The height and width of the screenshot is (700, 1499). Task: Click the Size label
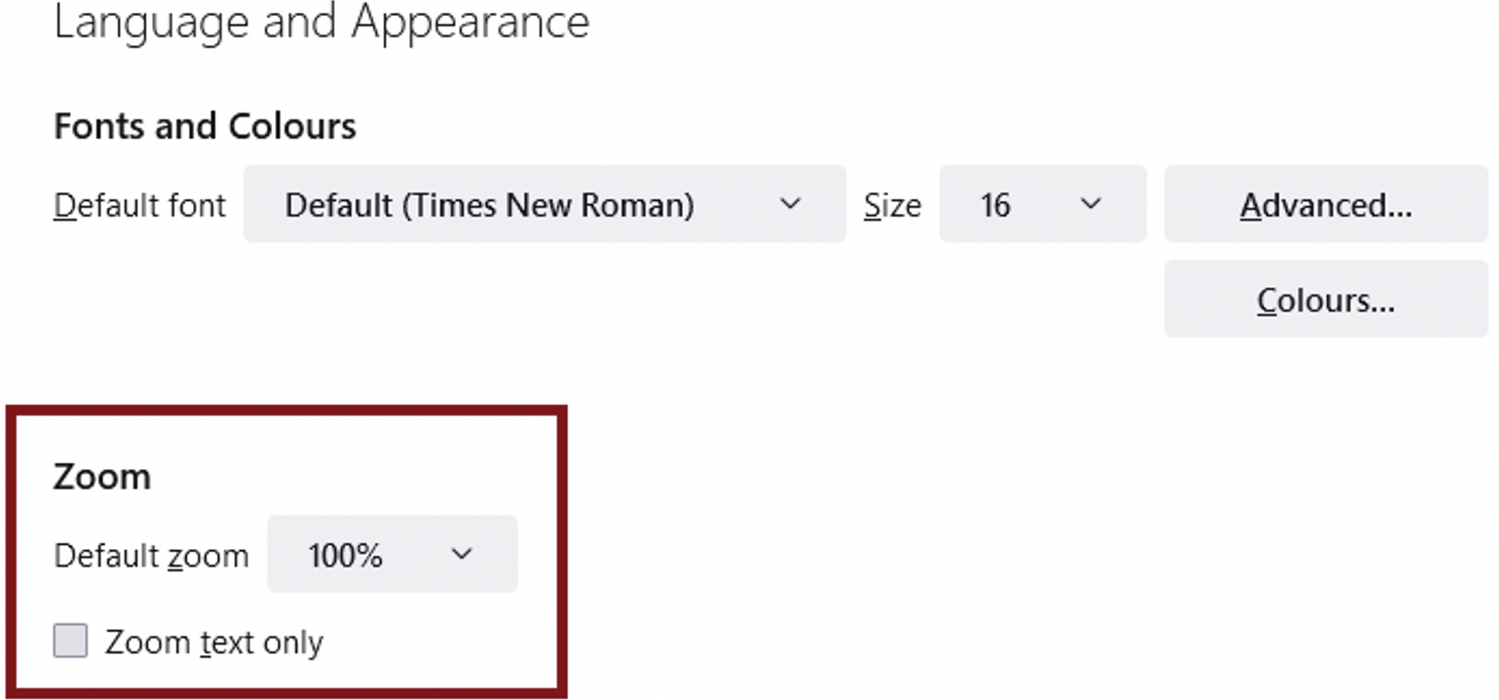(x=893, y=205)
